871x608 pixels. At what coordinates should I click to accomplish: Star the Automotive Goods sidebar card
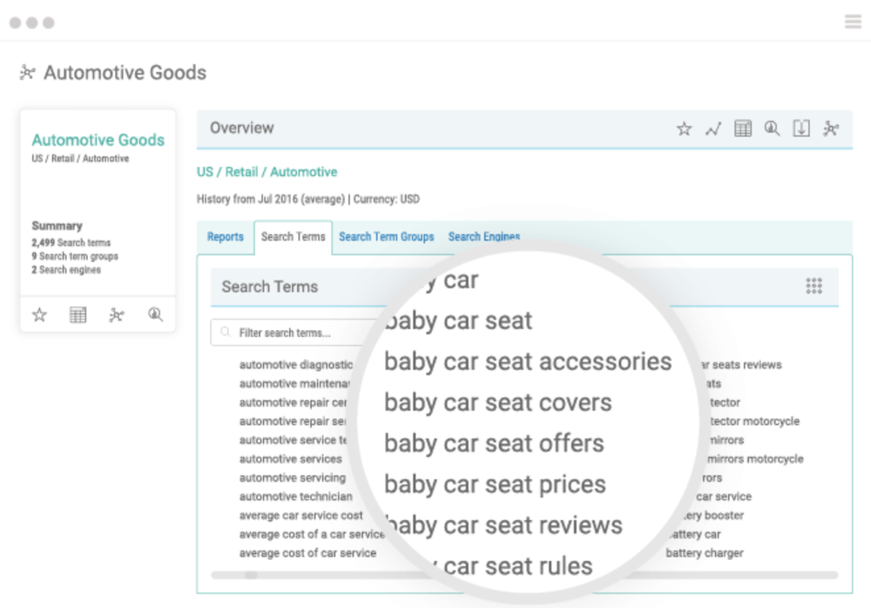(x=39, y=315)
